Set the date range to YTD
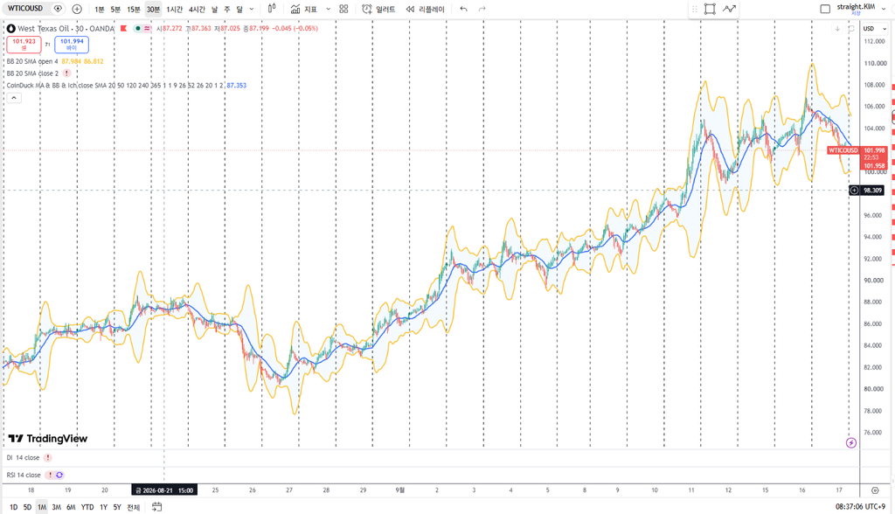895x514 pixels. pyautogui.click(x=87, y=507)
